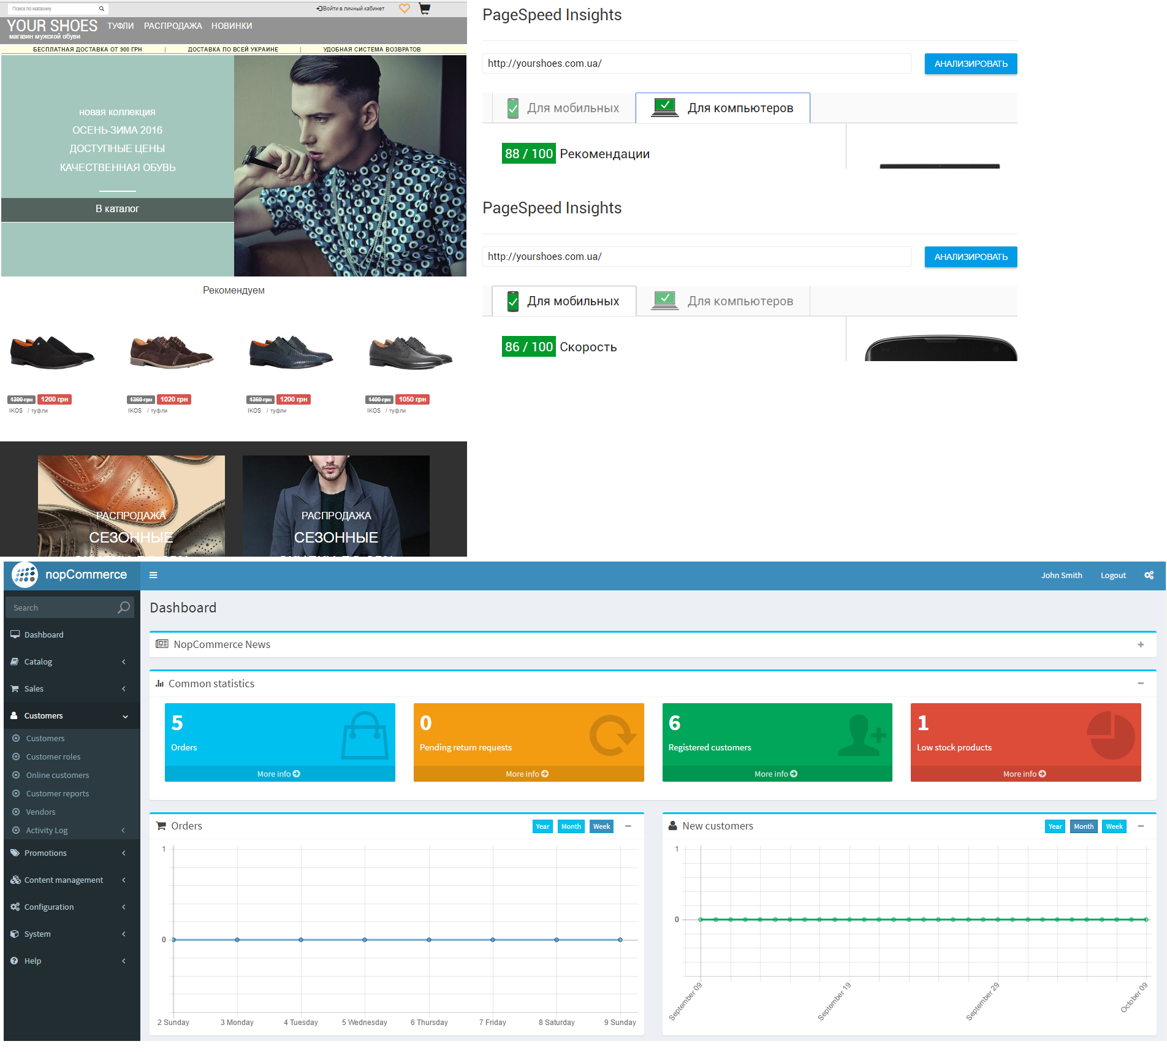
Task: Click the Dashboard monitor icon in sidebar
Action: click(15, 635)
